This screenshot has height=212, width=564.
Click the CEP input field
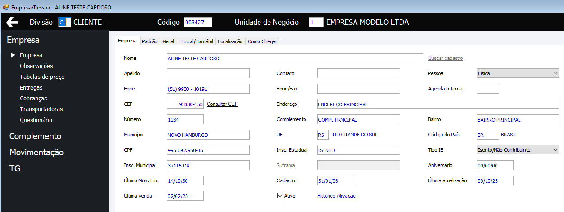coord(185,104)
